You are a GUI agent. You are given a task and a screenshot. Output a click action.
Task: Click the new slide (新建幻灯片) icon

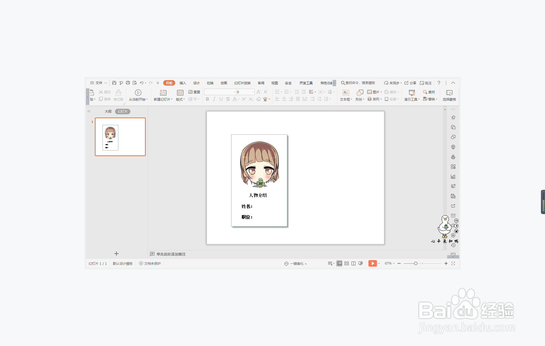(163, 93)
